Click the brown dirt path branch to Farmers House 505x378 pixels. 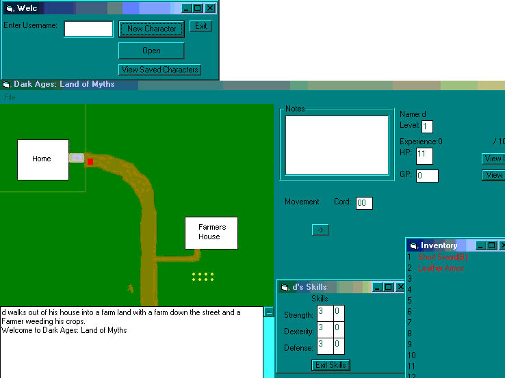(x=177, y=257)
